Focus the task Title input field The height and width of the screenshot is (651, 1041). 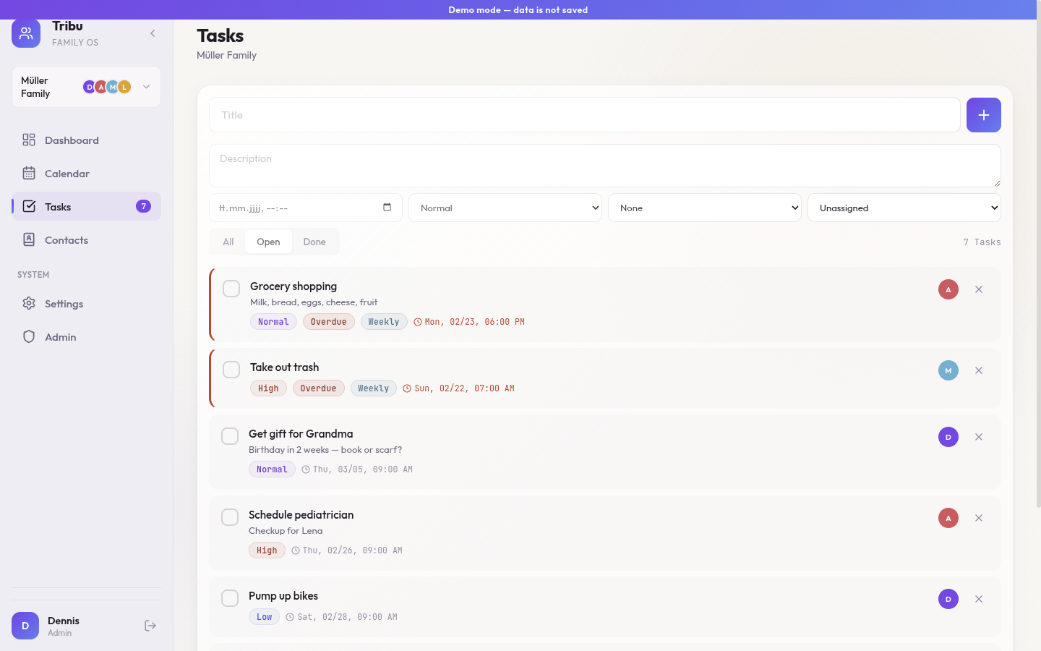click(584, 115)
